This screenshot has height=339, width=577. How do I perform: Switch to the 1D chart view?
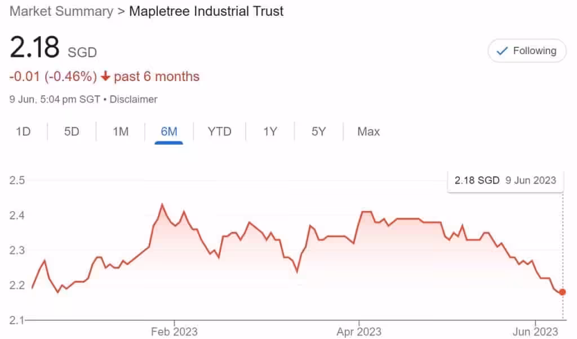pyautogui.click(x=23, y=131)
